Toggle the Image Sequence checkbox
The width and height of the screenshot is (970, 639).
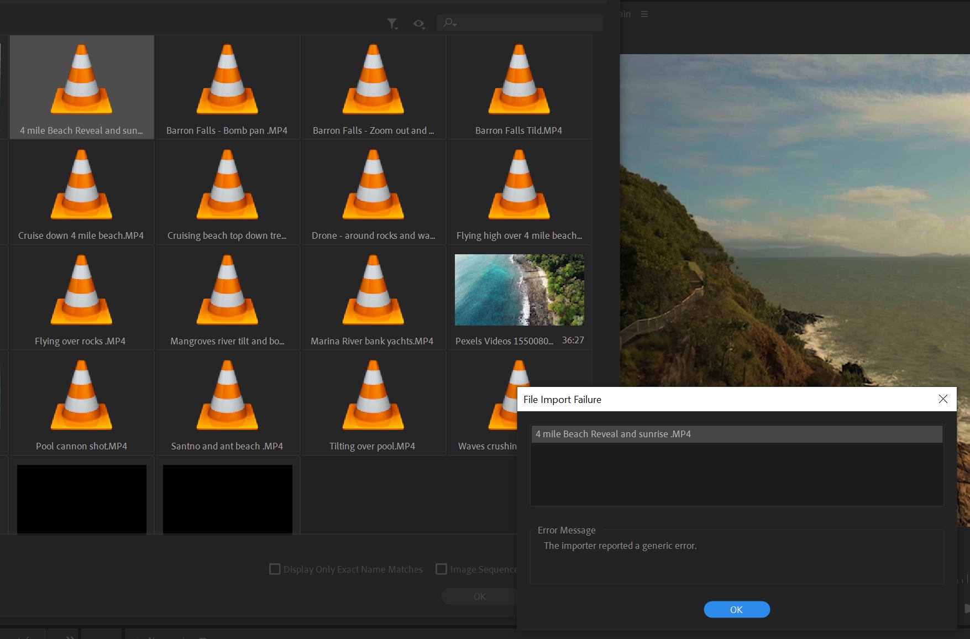tap(441, 569)
